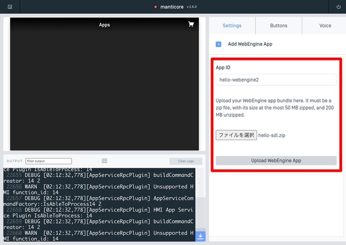Click log line number 22658
Viewport: 346px width, 245px height.
(x=14, y=210)
